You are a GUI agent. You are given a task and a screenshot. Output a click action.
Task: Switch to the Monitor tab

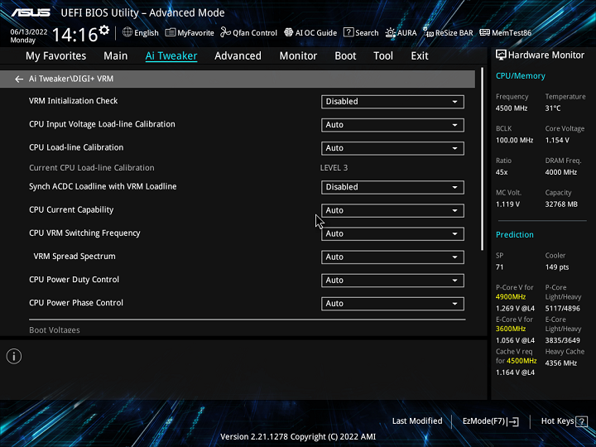tap(298, 56)
